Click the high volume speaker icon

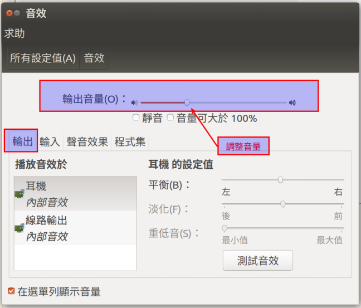coord(292,102)
